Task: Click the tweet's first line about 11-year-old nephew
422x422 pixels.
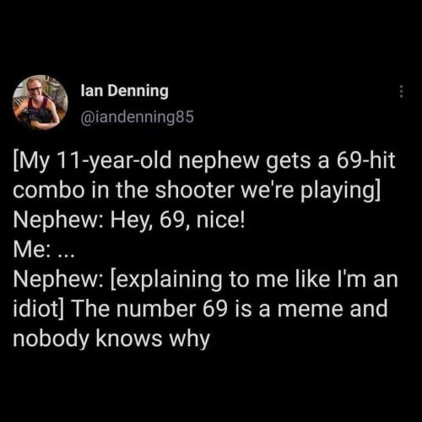Action: (x=204, y=161)
